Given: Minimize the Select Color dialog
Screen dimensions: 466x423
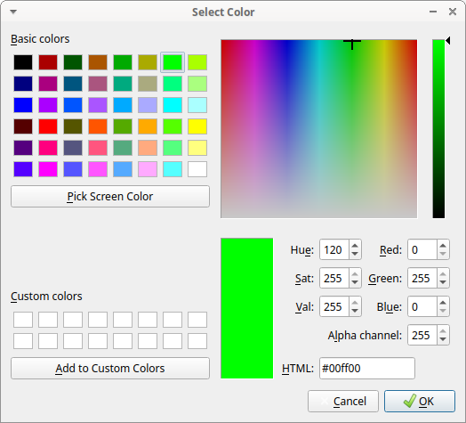Looking at the screenshot, I should coord(433,12).
